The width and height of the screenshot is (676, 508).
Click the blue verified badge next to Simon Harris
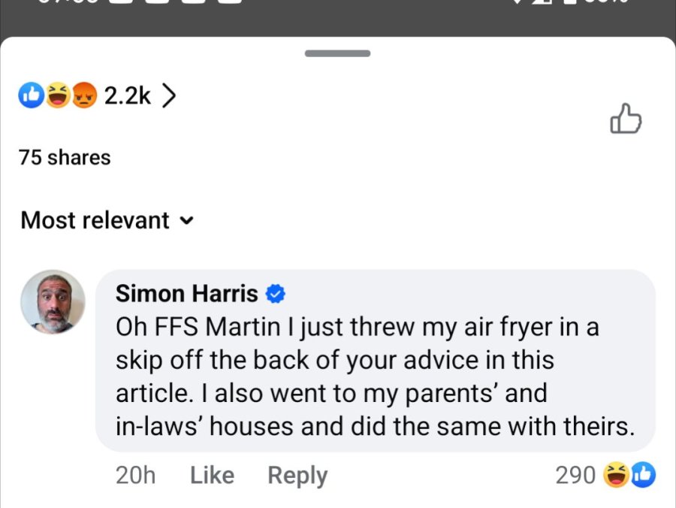(x=275, y=294)
